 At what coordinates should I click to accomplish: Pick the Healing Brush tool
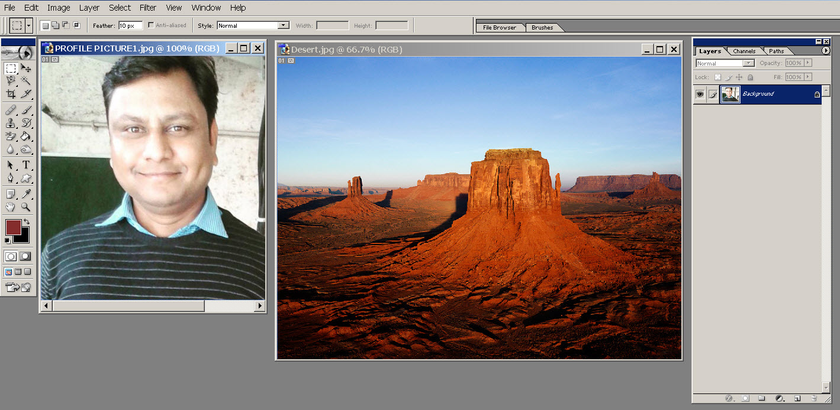(11, 110)
